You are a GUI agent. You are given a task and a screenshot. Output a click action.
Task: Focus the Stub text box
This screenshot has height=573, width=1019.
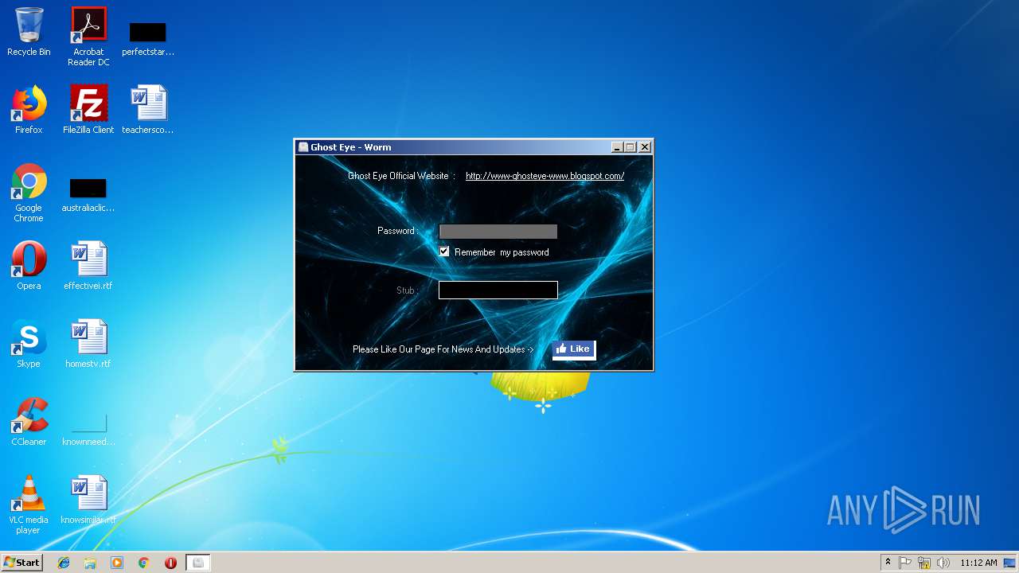498,290
